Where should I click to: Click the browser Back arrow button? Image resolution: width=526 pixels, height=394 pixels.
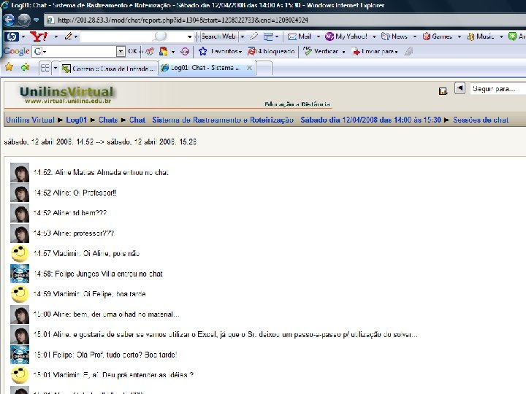pos(9,20)
